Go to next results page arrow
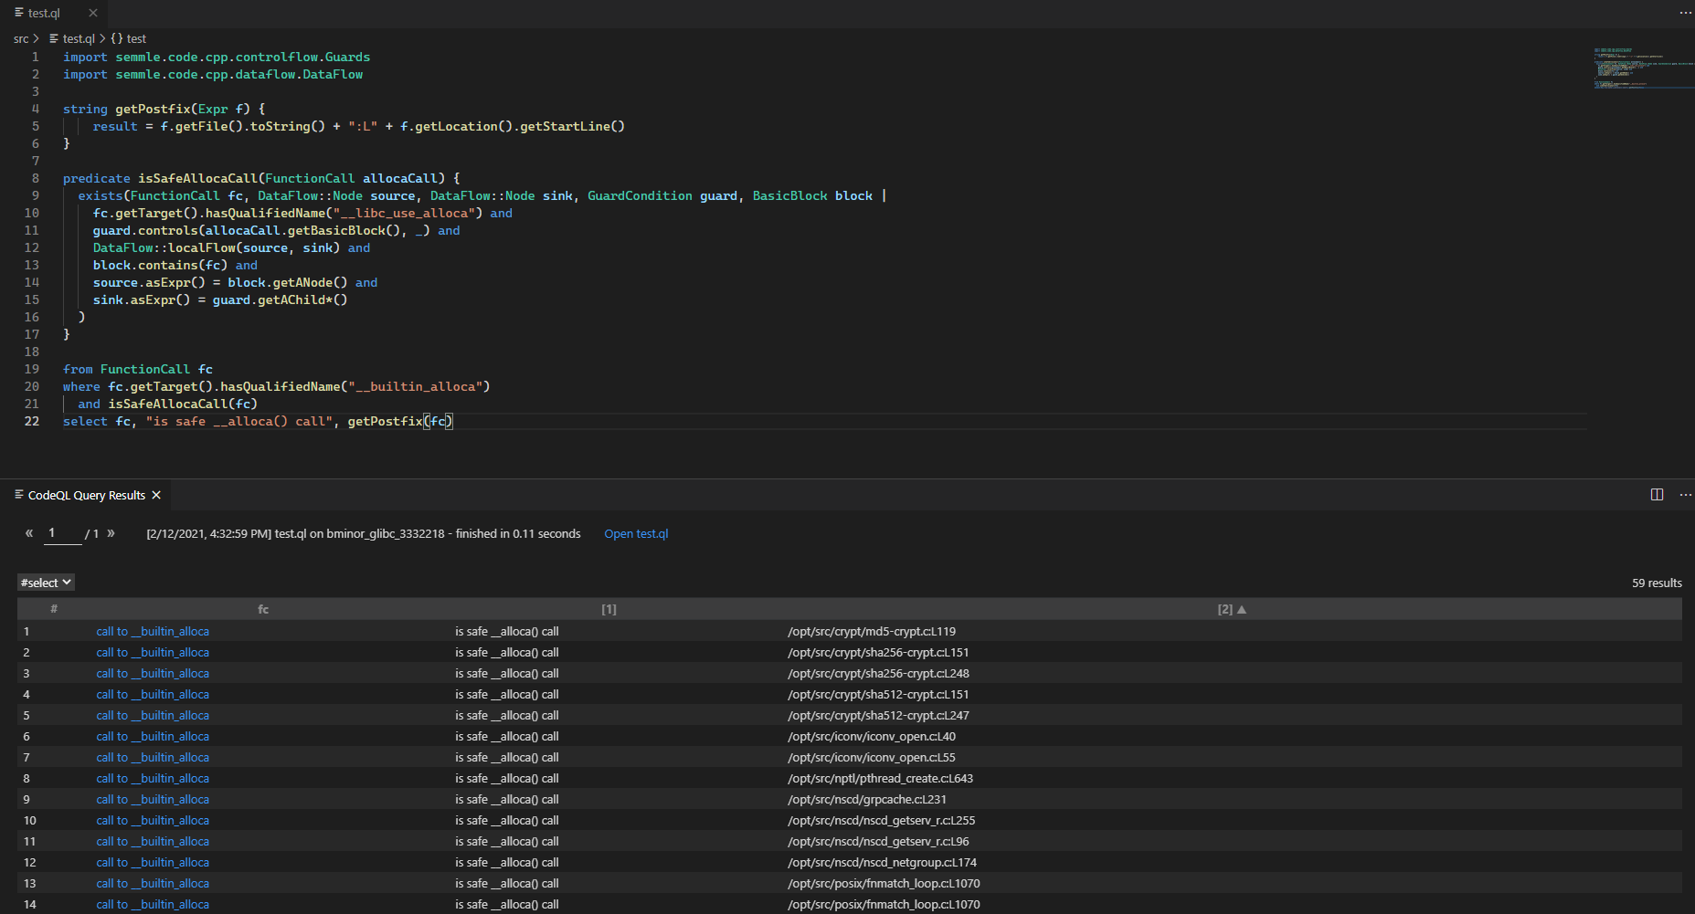The height and width of the screenshot is (914, 1695). coord(111,533)
